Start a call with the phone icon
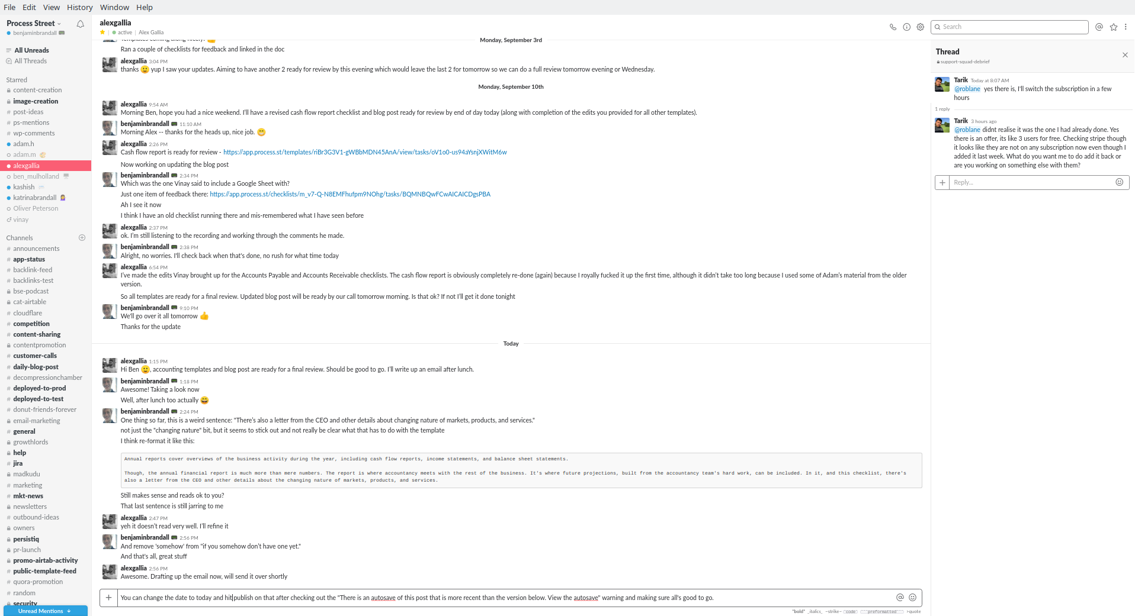1135x616 pixels. click(x=893, y=27)
